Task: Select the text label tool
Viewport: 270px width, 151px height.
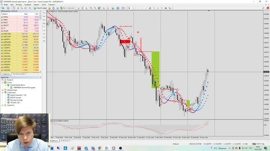Action: pos(162,8)
